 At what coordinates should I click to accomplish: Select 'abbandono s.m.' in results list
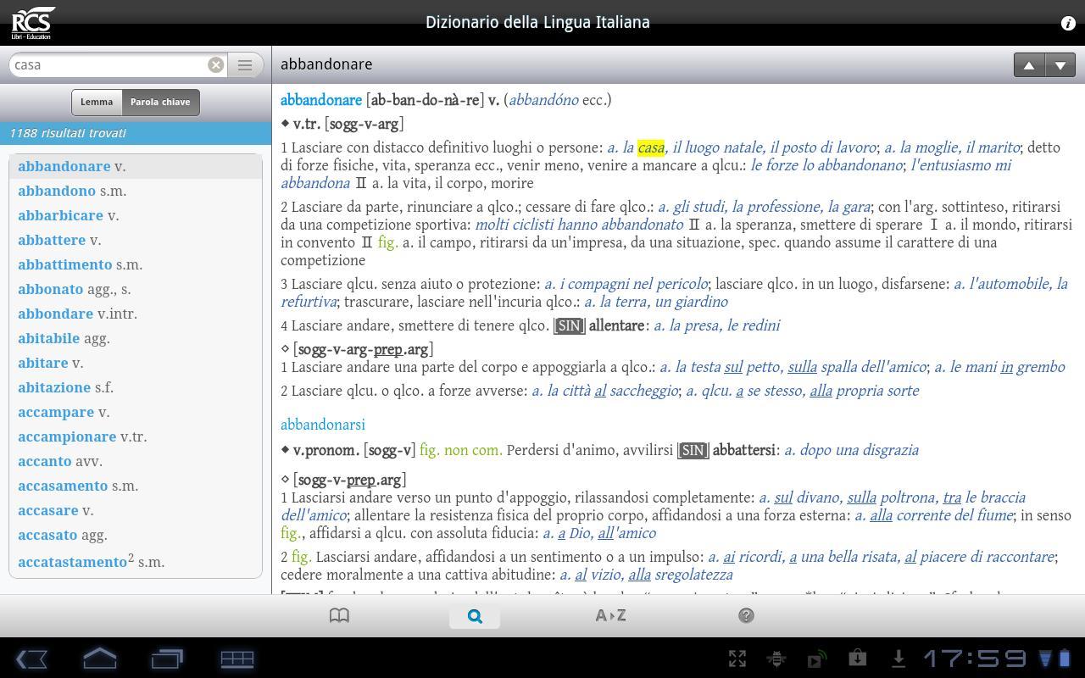(136, 191)
